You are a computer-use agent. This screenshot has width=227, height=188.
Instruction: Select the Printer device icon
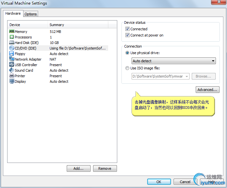(x=12, y=76)
